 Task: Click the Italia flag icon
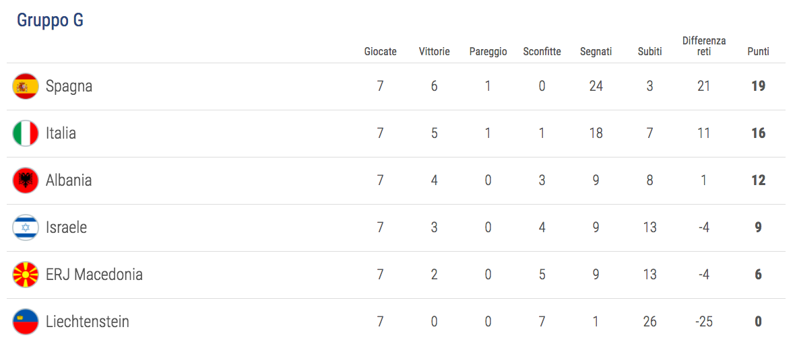(26, 133)
